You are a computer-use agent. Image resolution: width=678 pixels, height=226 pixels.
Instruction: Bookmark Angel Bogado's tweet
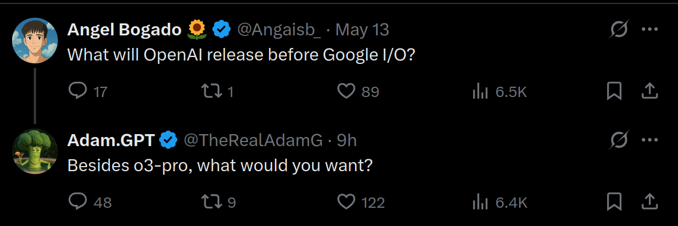click(614, 91)
